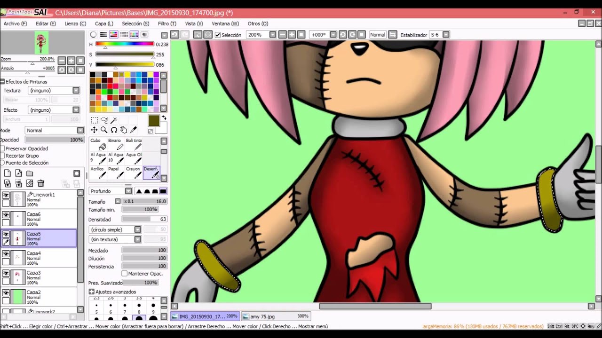This screenshot has width=602, height=338.
Task: Hide the Capa2 layer
Action: (x=6, y=293)
